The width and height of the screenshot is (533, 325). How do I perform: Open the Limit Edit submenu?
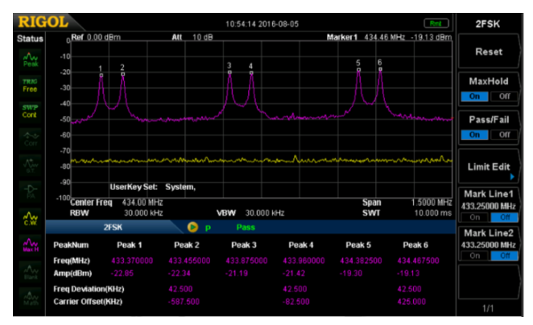(x=489, y=167)
